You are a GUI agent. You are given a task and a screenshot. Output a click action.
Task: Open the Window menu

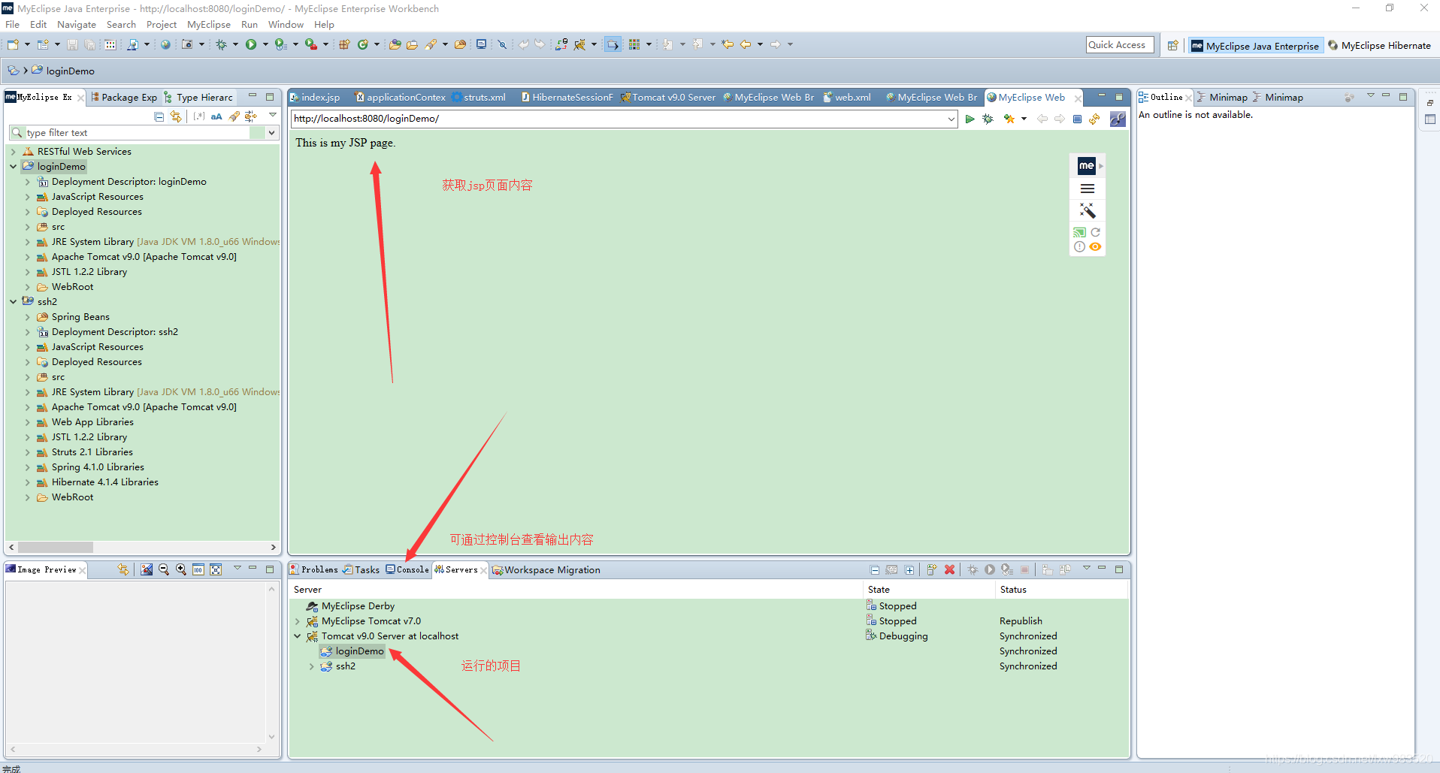(x=286, y=25)
